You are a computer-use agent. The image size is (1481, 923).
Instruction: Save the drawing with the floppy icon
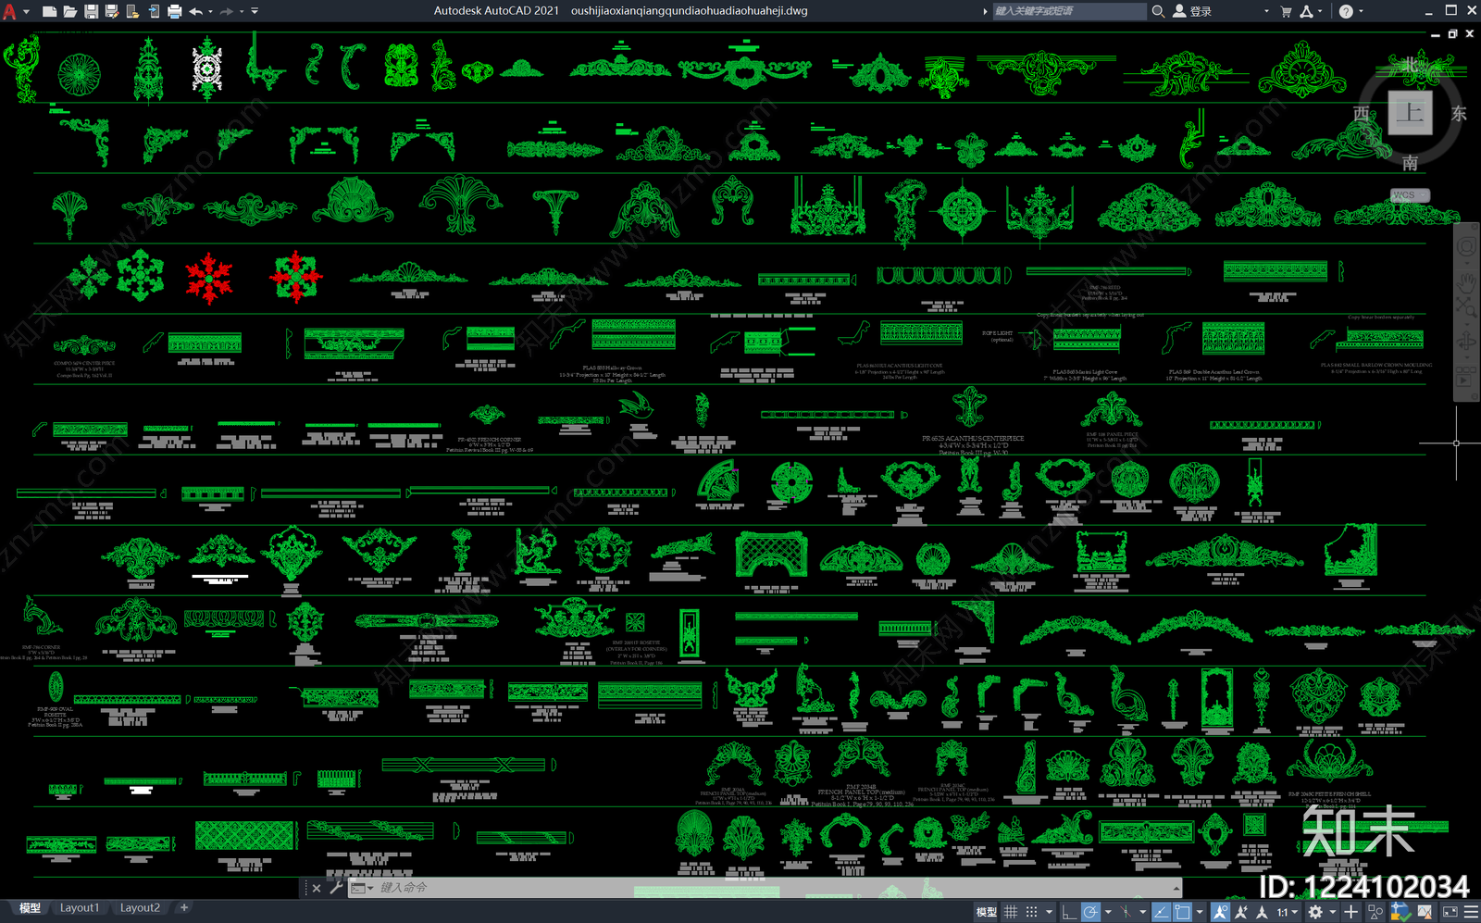91,11
